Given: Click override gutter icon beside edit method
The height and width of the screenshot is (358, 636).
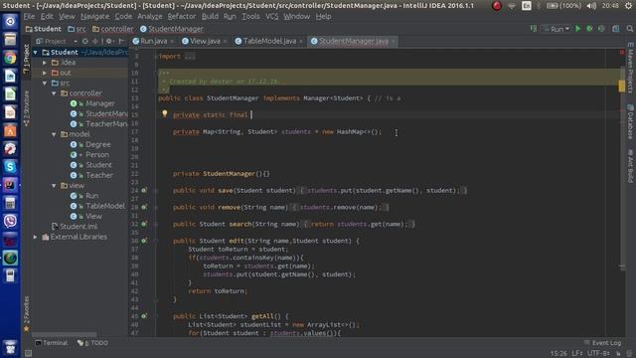Looking at the screenshot, I should (x=144, y=241).
